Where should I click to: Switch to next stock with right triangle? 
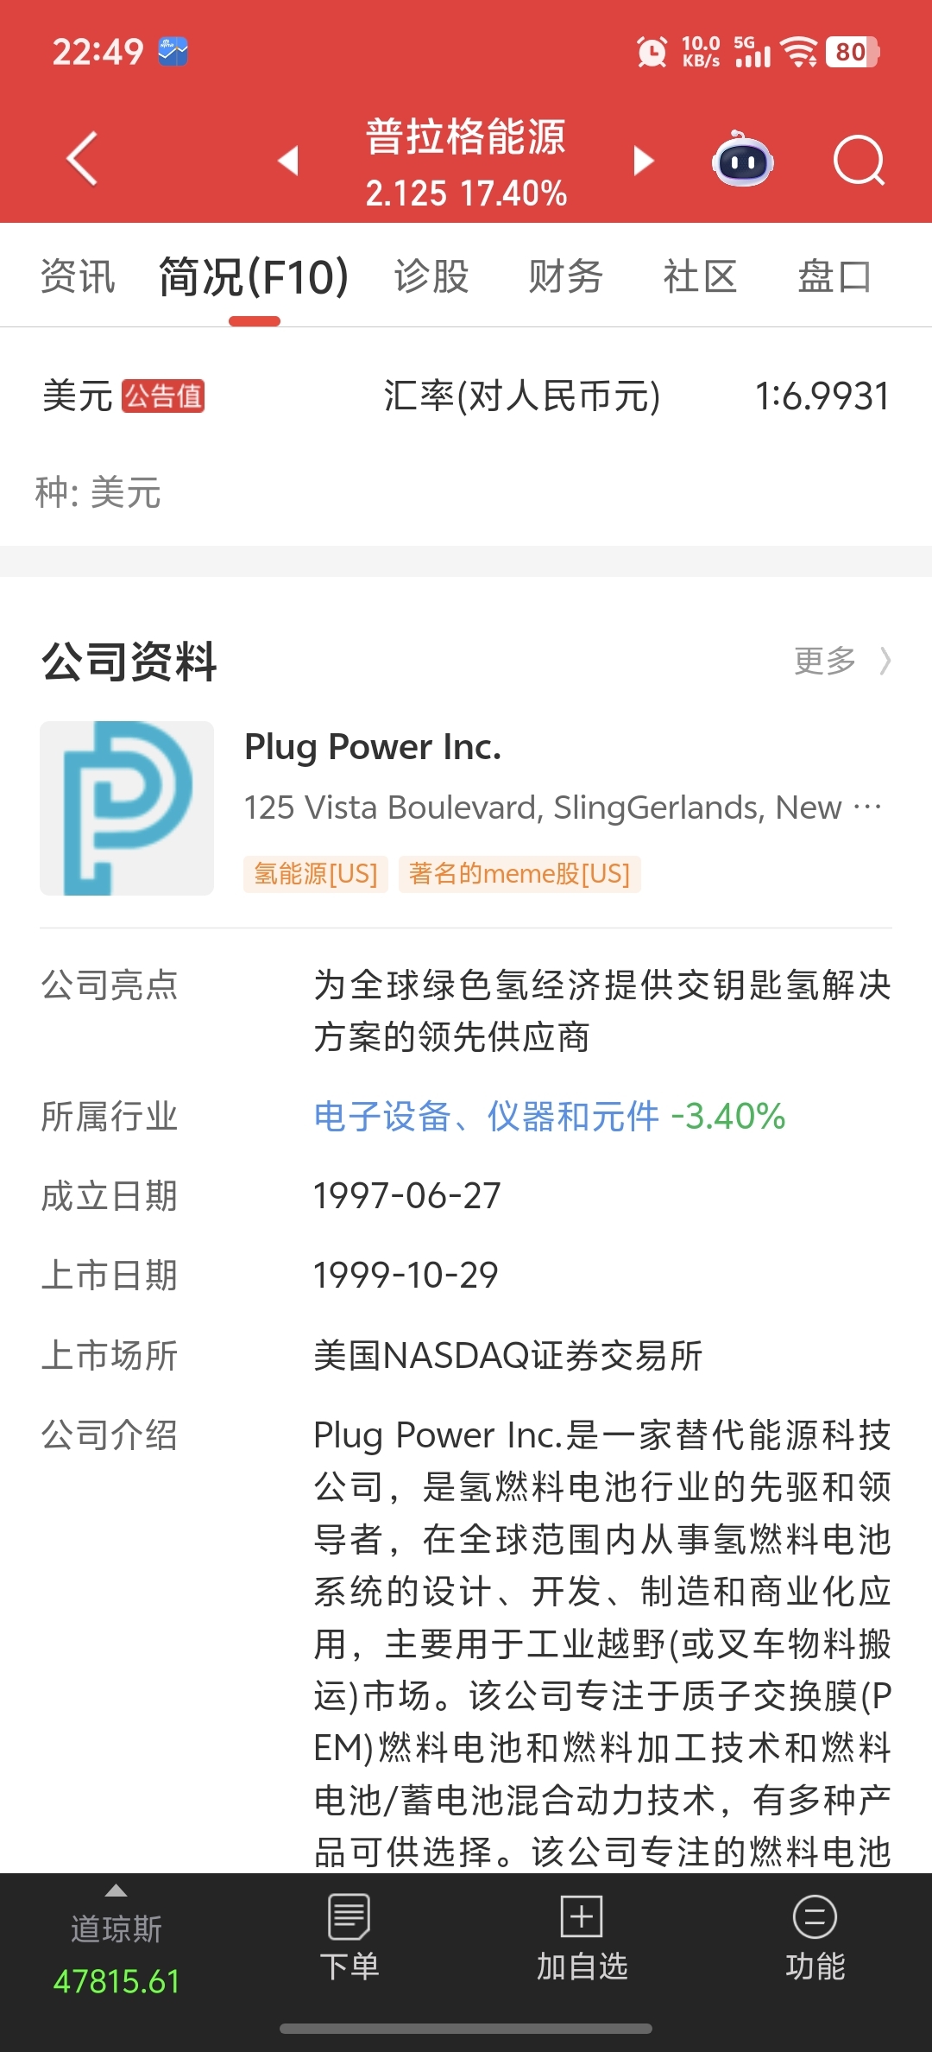[x=644, y=160]
